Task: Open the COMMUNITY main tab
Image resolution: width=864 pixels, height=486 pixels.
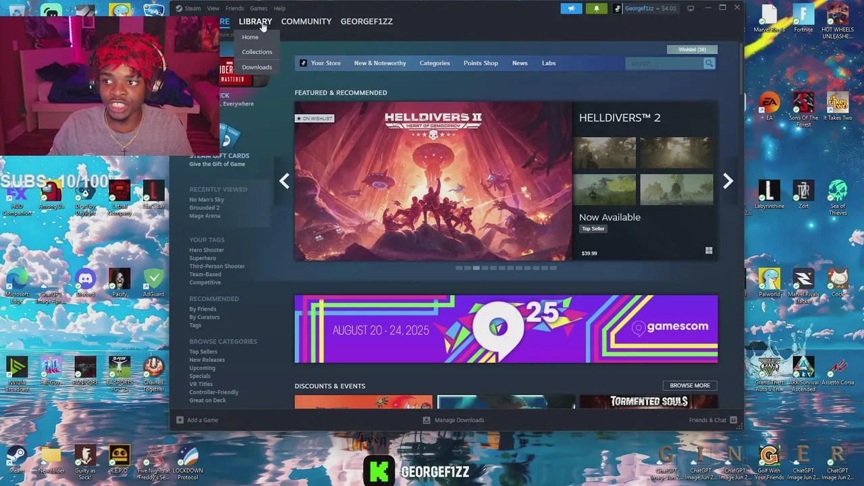Action: click(306, 22)
